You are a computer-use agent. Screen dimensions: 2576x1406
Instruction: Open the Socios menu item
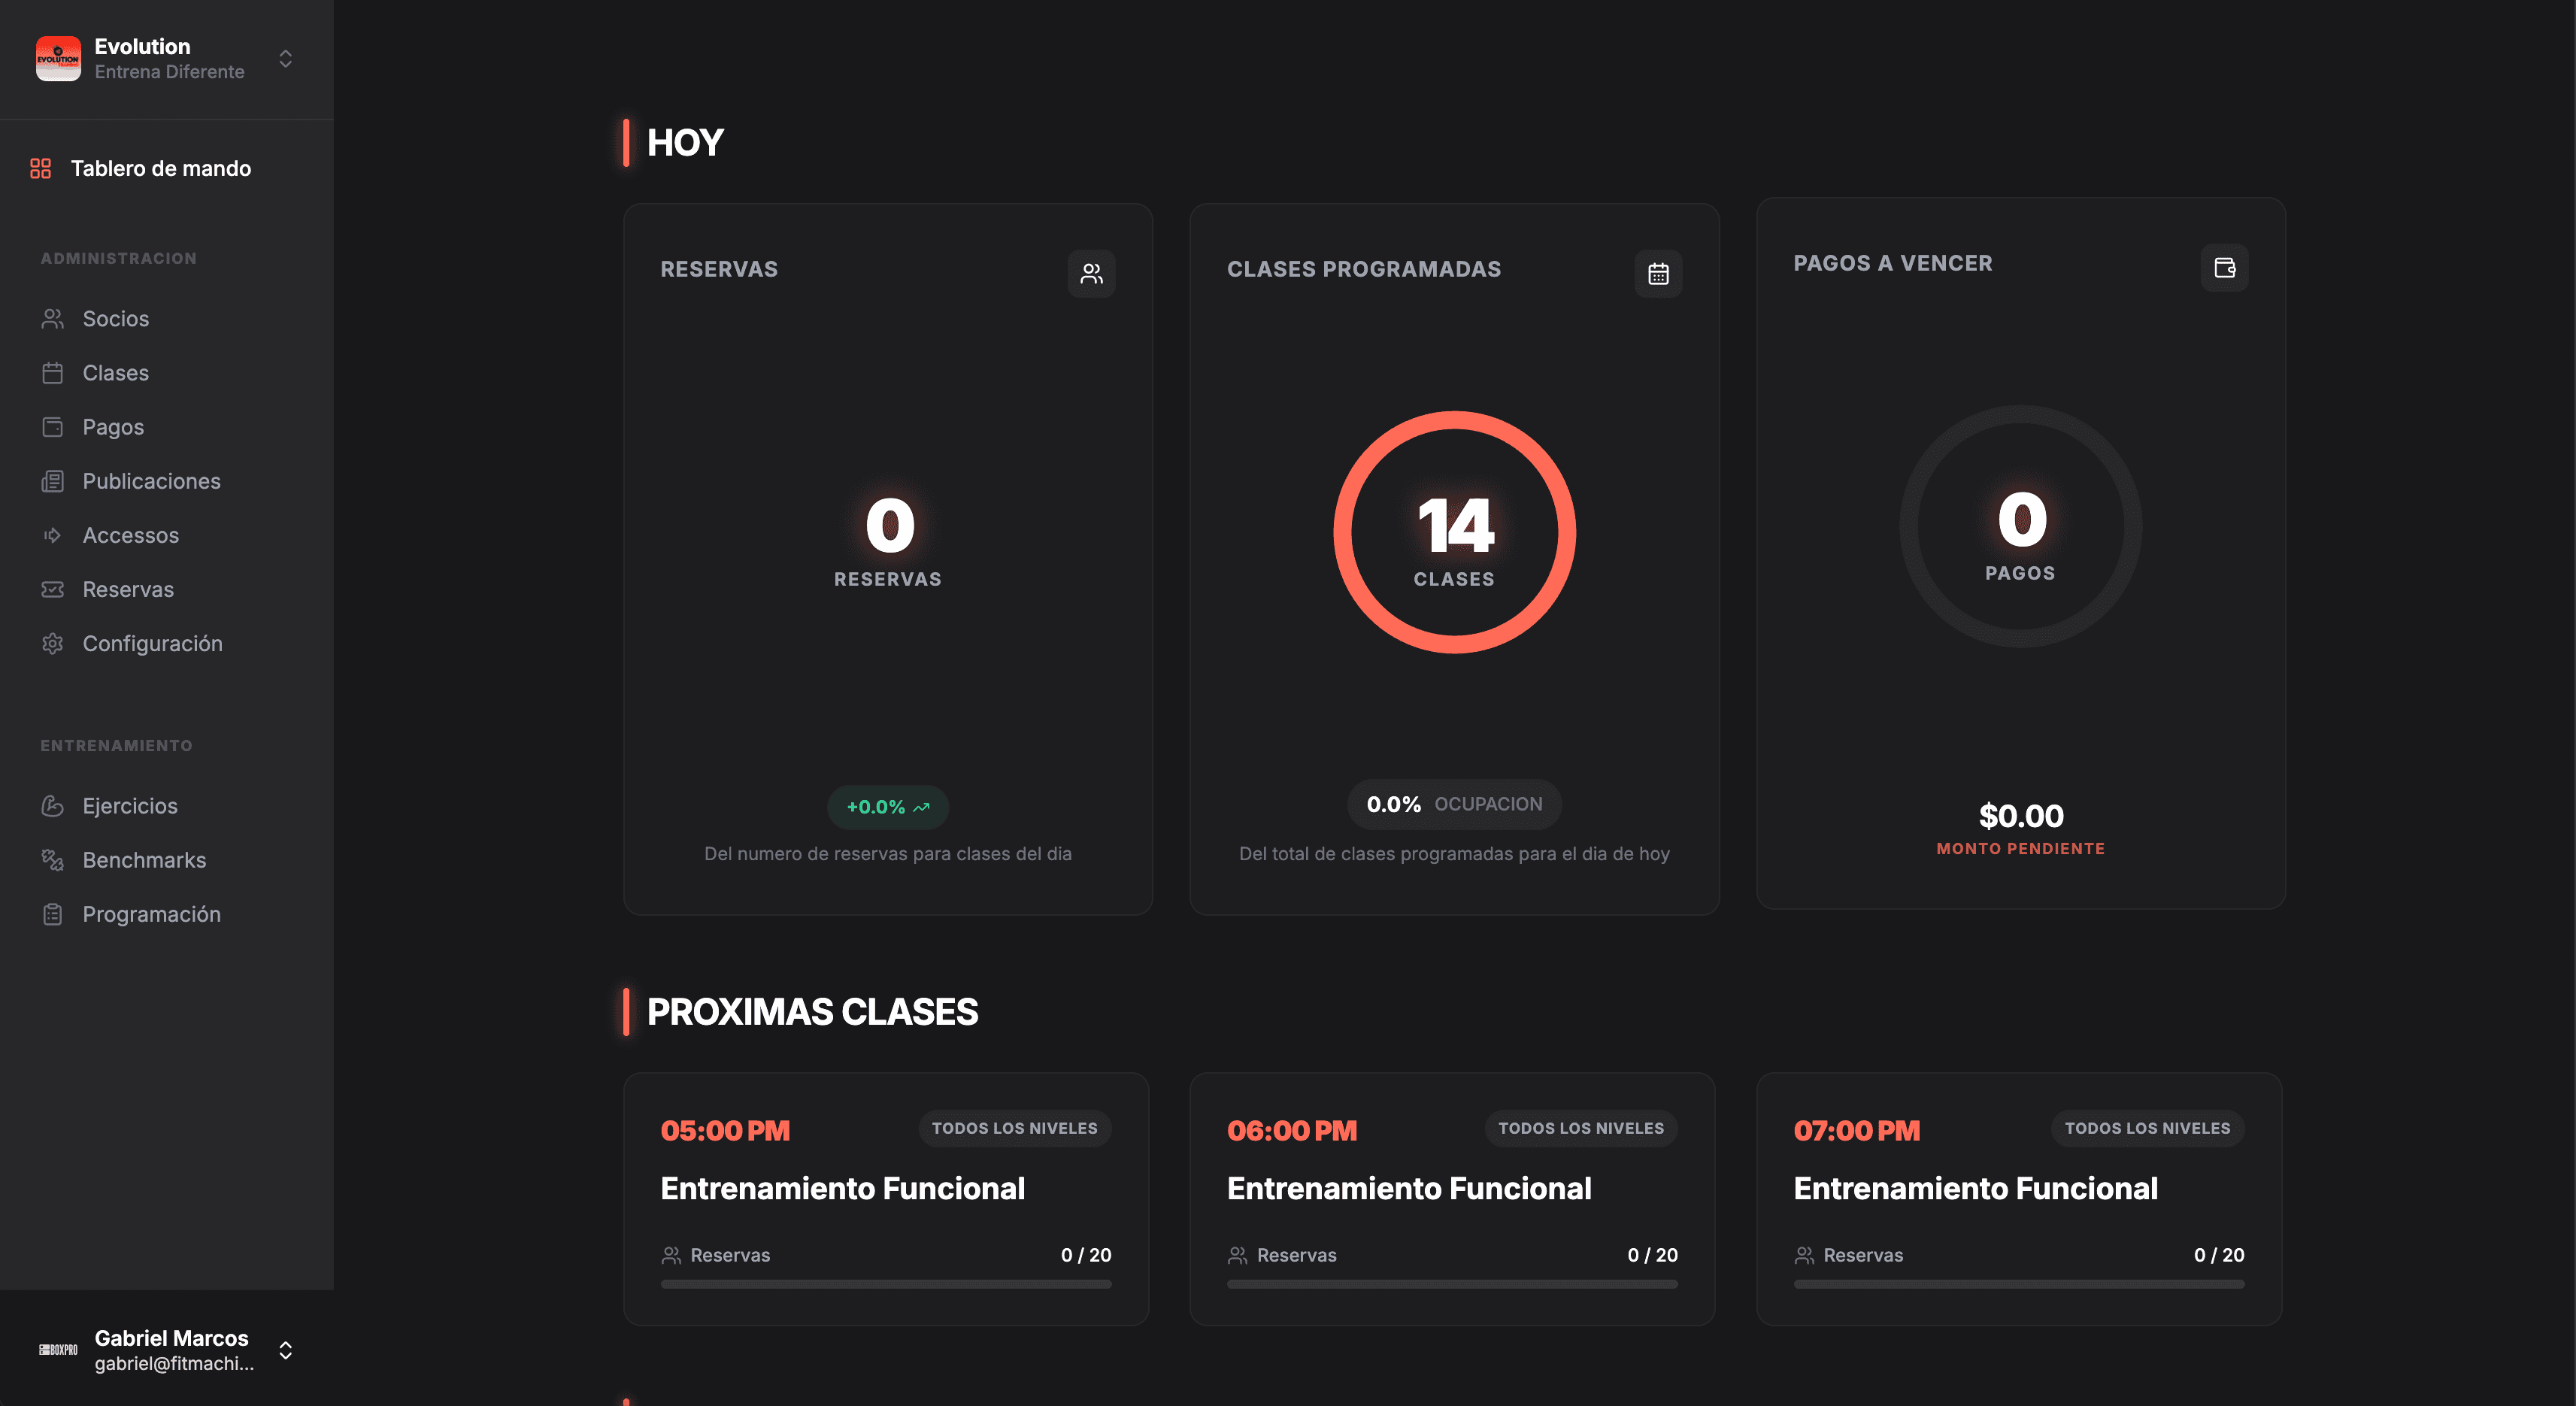click(x=116, y=319)
